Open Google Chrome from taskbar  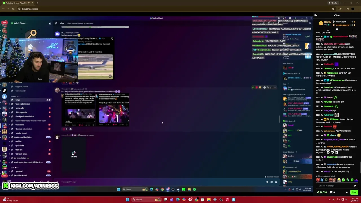196,200
